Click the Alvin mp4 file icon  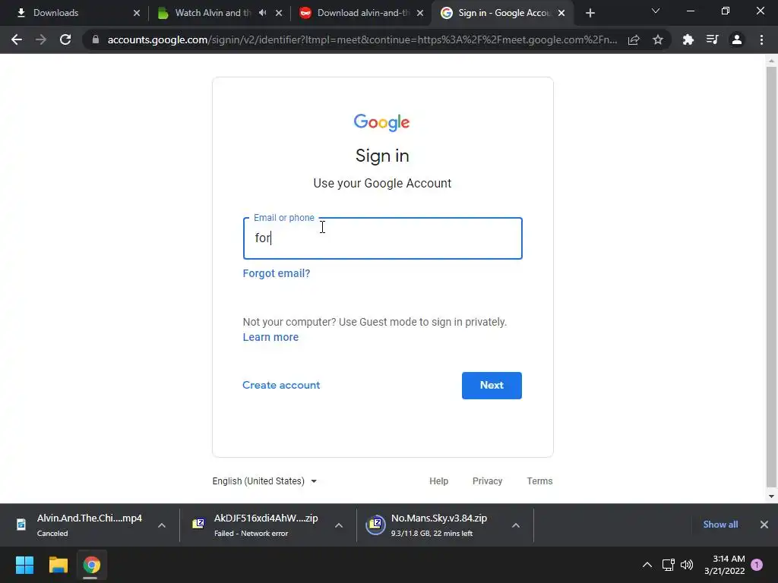21,525
